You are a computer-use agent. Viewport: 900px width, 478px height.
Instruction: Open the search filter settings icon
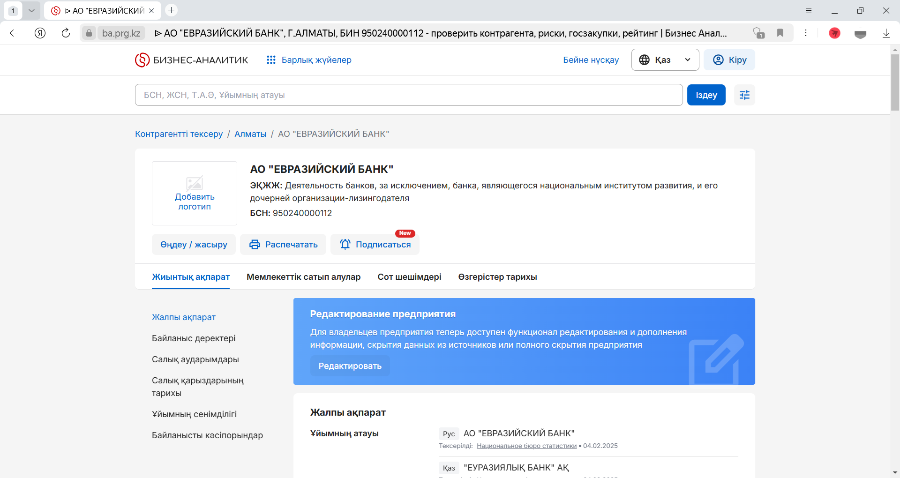click(x=744, y=95)
